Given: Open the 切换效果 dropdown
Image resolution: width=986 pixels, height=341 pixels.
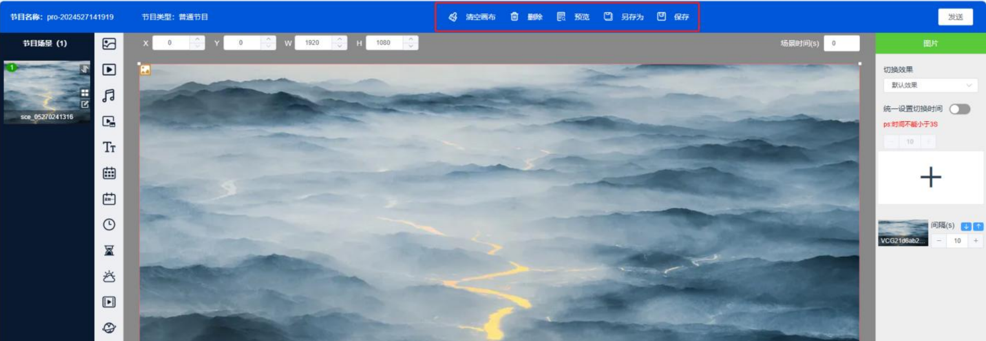Looking at the screenshot, I should coord(930,85).
